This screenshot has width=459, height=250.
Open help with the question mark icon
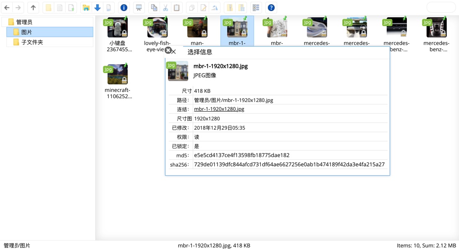[271, 8]
